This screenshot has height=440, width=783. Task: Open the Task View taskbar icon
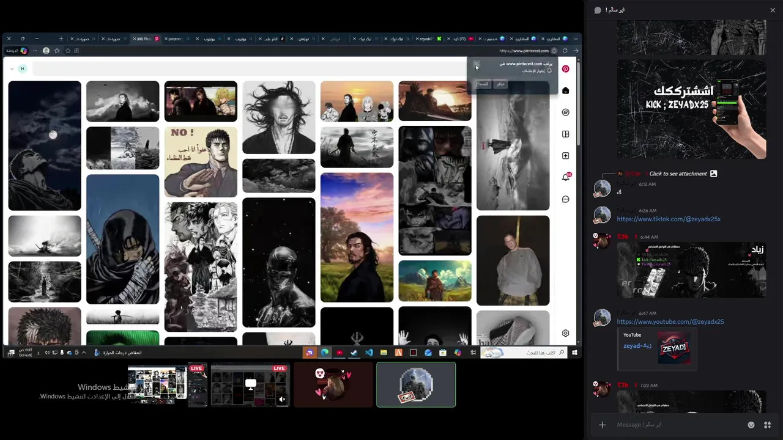[473, 353]
